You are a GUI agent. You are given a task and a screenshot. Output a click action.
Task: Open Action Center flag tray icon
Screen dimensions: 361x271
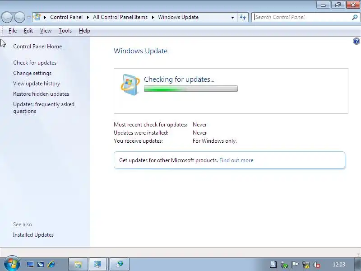[295, 265]
